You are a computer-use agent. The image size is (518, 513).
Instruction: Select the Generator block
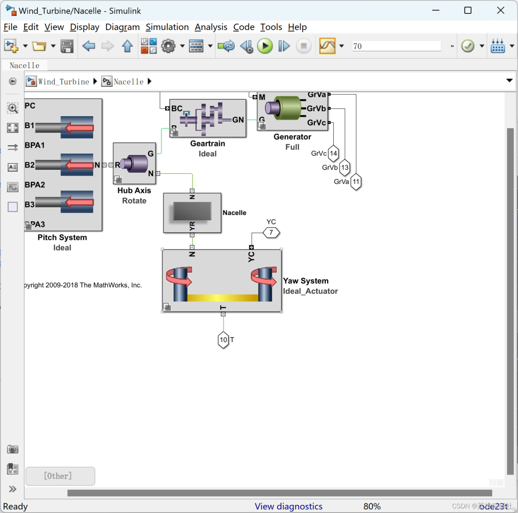pyautogui.click(x=293, y=111)
